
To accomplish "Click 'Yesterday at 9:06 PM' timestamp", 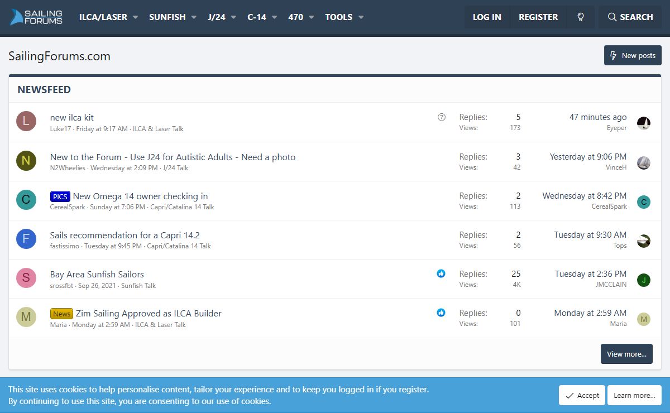I will tap(588, 157).
